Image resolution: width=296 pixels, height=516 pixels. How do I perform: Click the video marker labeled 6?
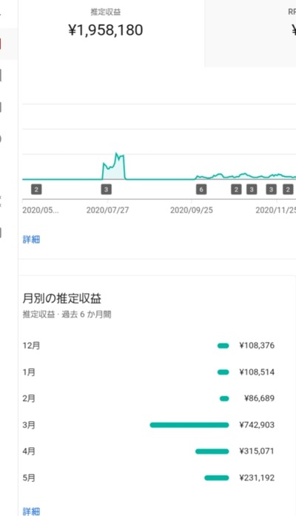[201, 190]
